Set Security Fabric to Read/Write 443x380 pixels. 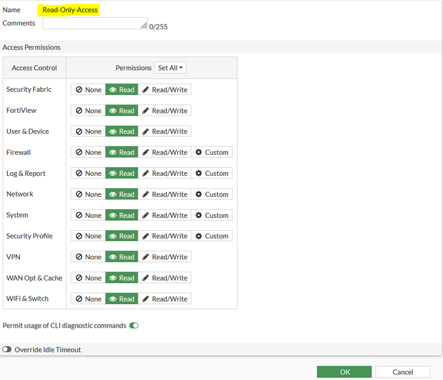click(x=164, y=89)
